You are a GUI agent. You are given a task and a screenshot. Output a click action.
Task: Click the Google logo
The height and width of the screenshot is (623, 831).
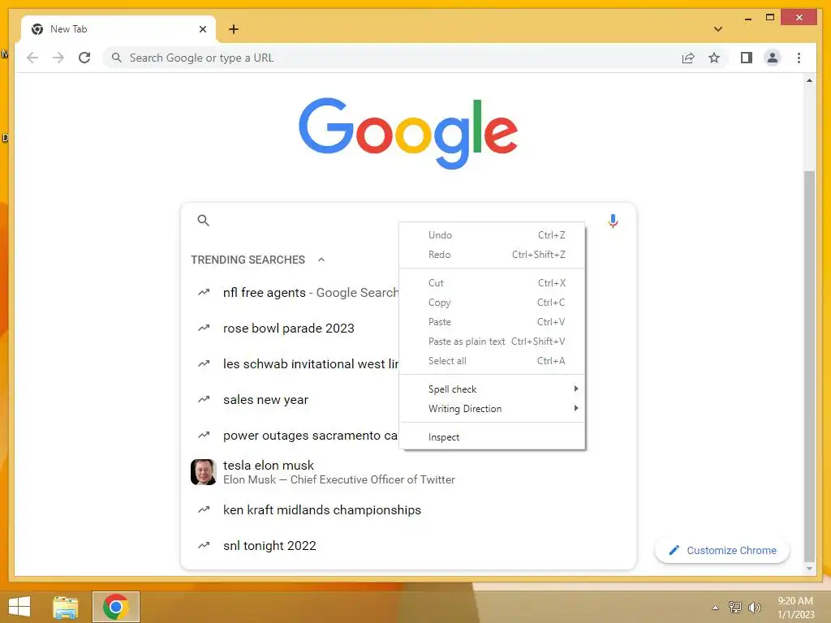[x=407, y=132]
